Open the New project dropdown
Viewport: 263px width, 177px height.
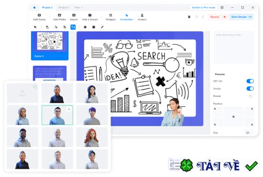tap(79, 8)
